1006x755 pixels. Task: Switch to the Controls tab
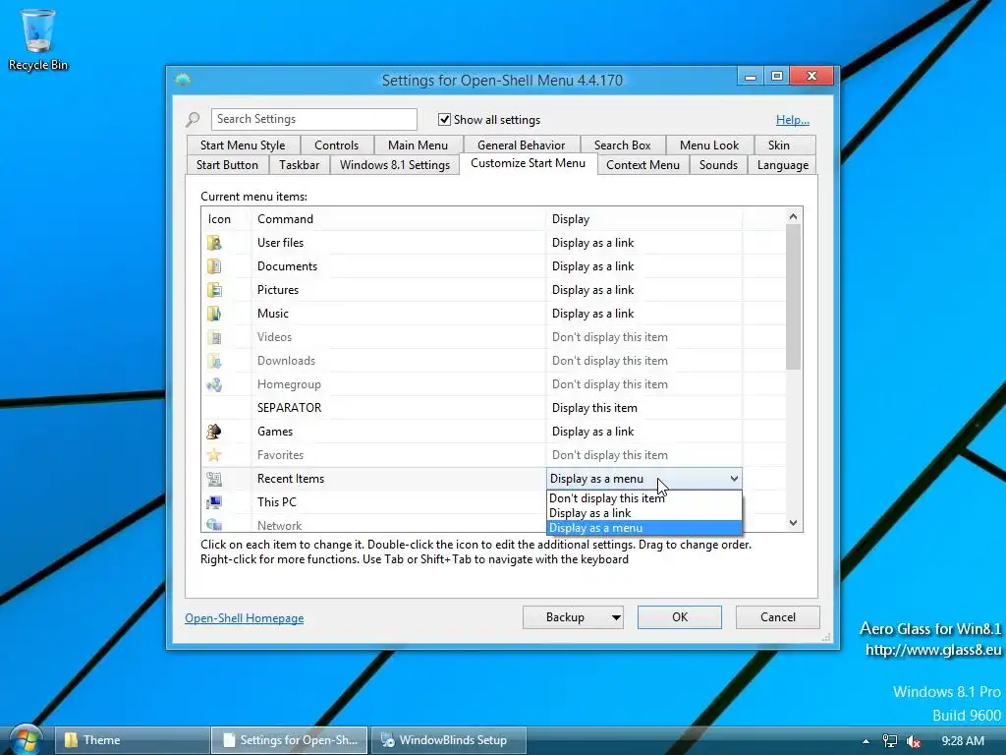(336, 145)
